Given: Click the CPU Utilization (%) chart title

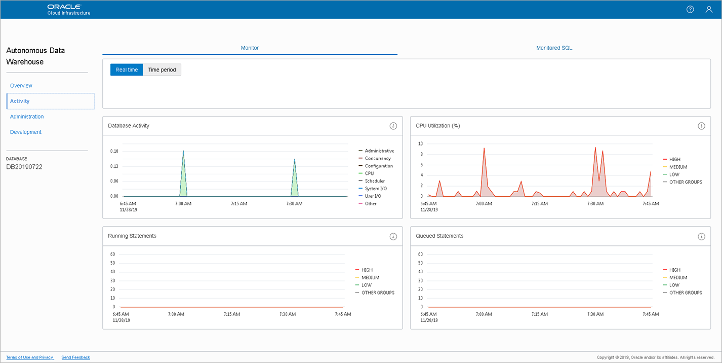Looking at the screenshot, I should [438, 126].
